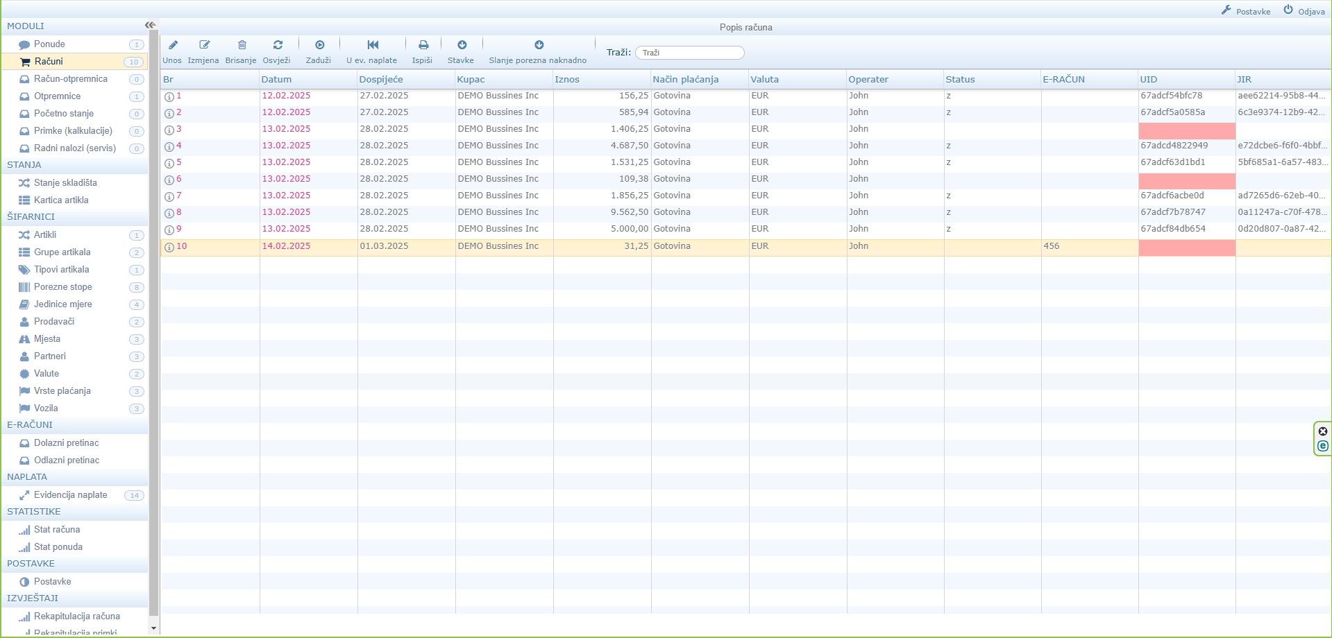Open Stavke download icon
Image resolution: width=1332 pixels, height=638 pixels.
(462, 45)
